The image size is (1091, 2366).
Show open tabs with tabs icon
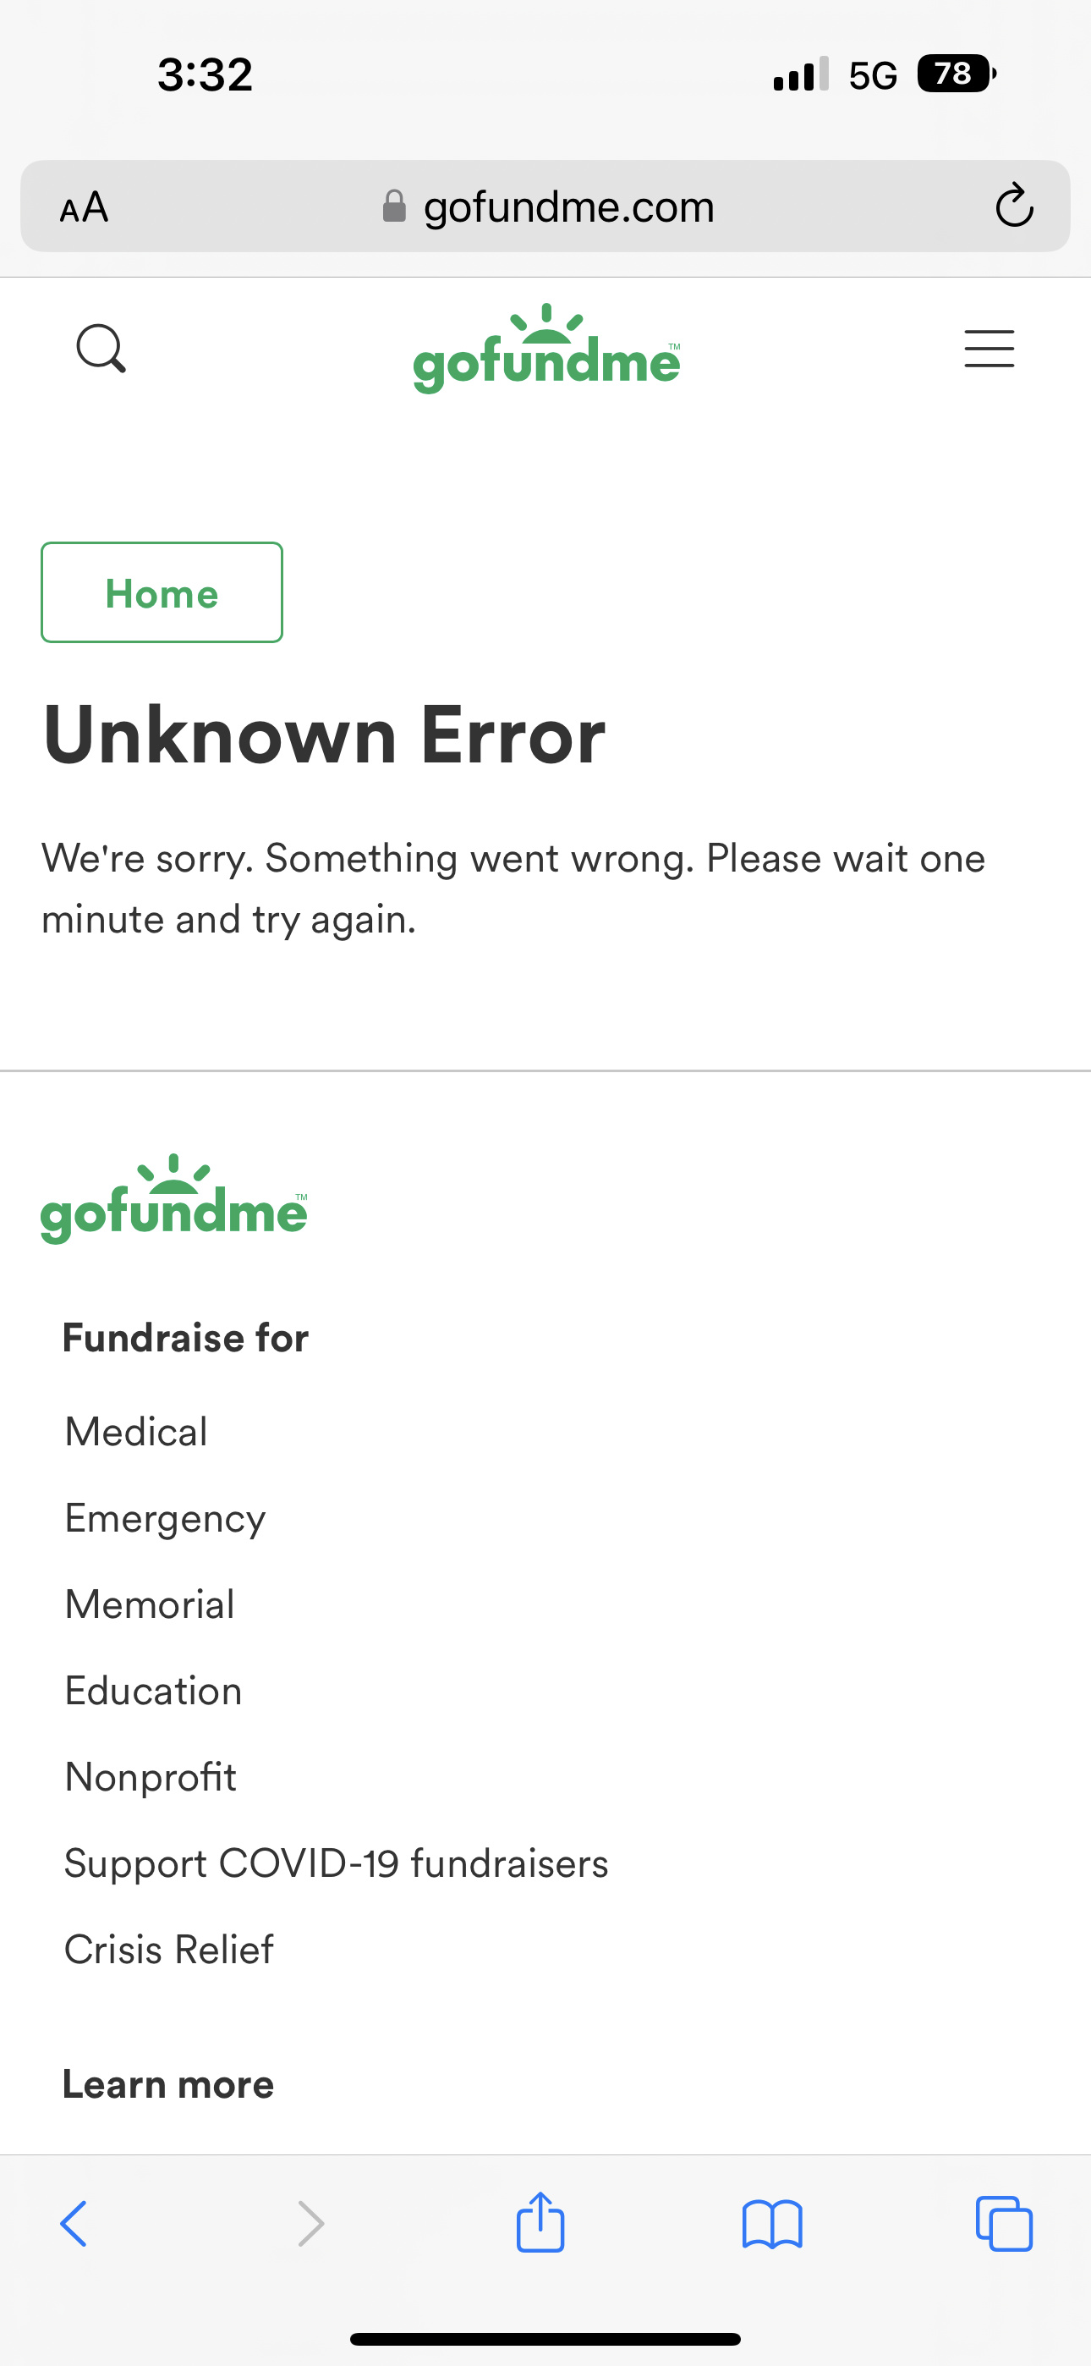(x=1004, y=2224)
